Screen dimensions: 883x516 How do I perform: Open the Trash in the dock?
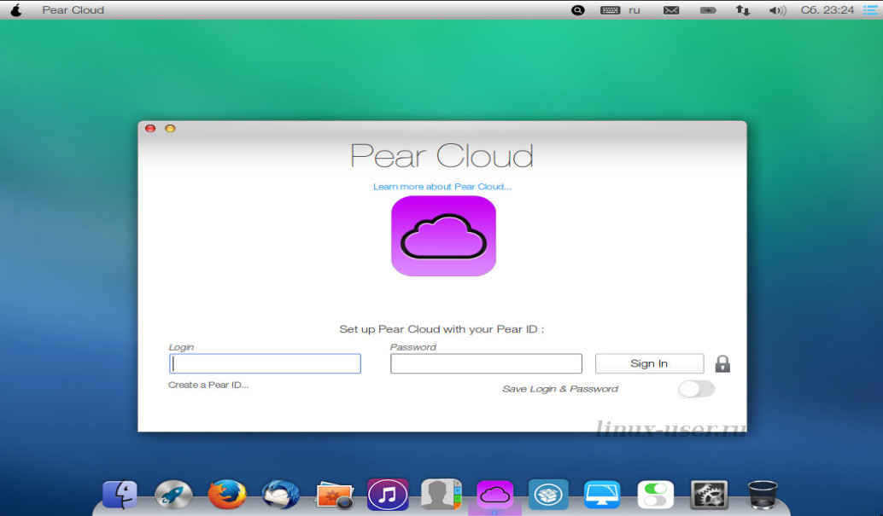[763, 495]
